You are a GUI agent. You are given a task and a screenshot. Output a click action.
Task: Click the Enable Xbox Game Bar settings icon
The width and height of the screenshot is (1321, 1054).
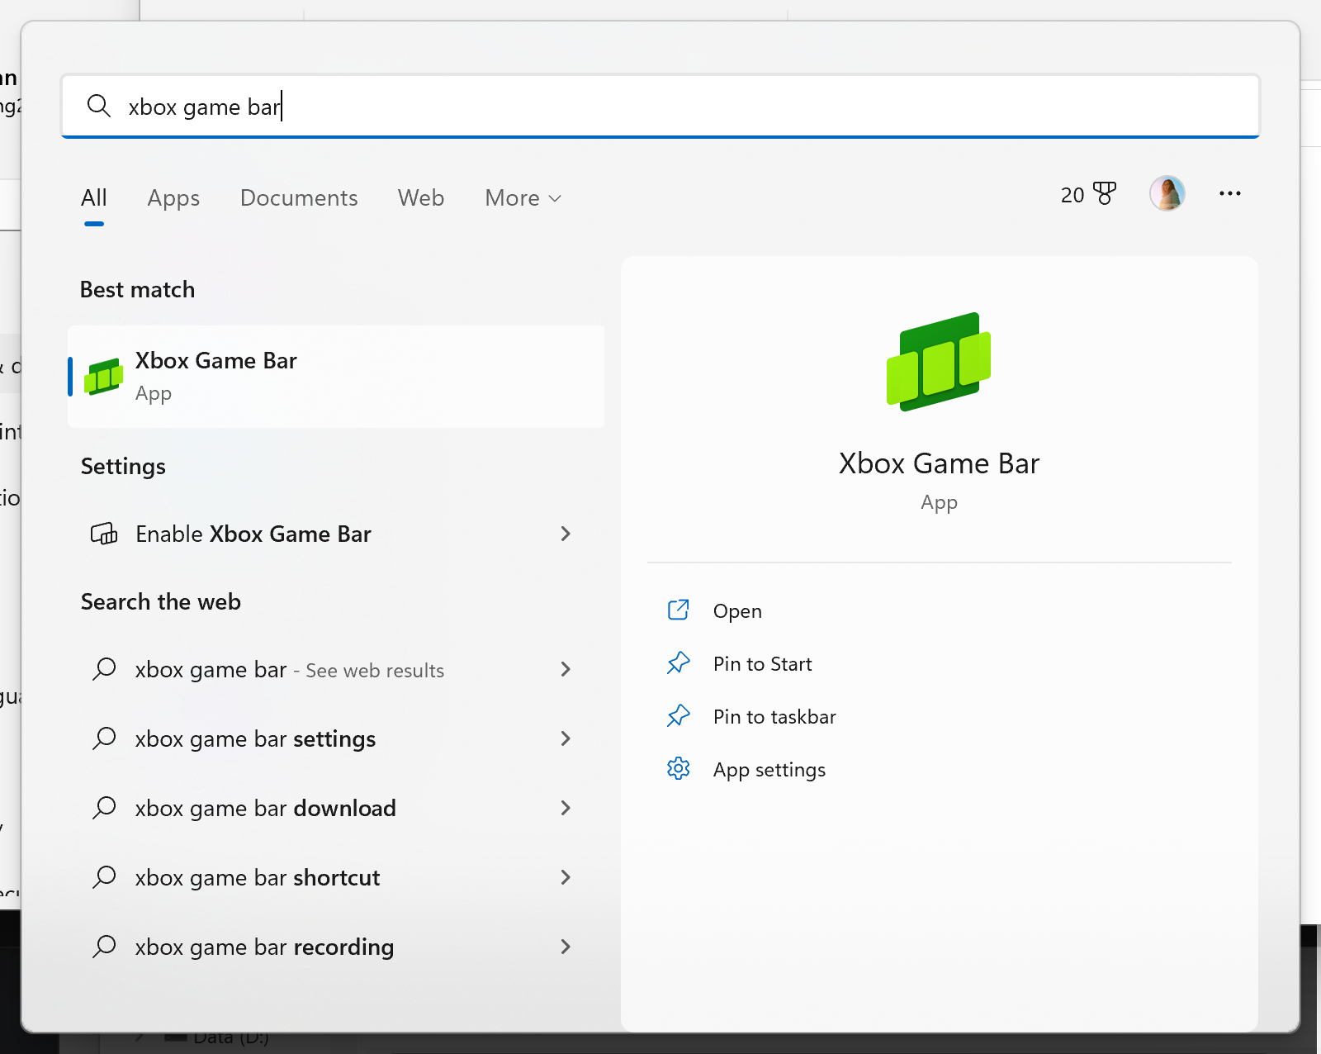(x=104, y=534)
